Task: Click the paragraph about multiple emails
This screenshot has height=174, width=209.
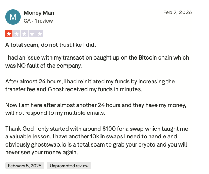Action: pos(96,109)
